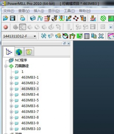Open the 显示(D) menu
Screen dimensions: 114x134
tap(54, 11)
